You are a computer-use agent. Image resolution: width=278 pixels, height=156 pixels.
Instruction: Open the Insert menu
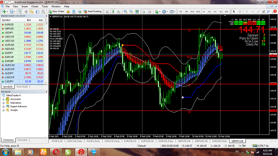[25, 6]
